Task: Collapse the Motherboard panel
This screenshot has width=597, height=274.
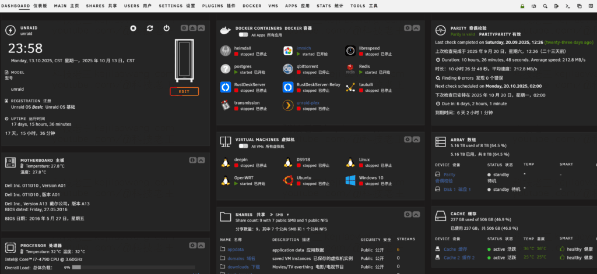Action: pos(201,161)
